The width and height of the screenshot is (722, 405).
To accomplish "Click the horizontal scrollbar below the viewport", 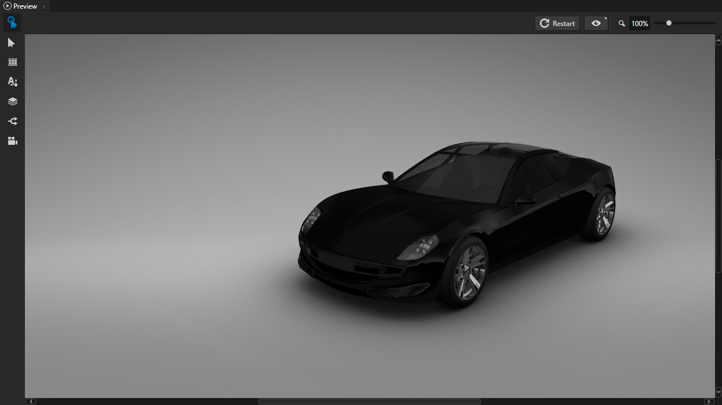I will pos(369,400).
